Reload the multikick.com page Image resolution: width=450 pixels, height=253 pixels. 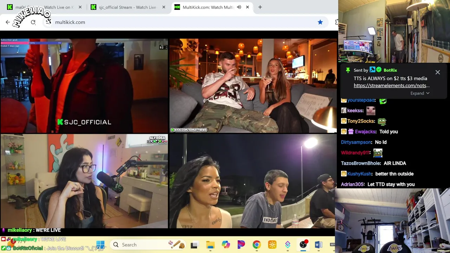point(33,22)
